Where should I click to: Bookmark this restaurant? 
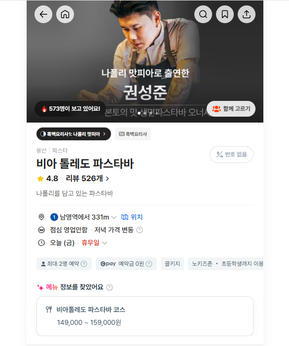click(x=225, y=14)
